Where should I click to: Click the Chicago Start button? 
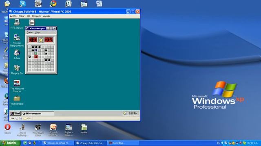tap(15, 114)
